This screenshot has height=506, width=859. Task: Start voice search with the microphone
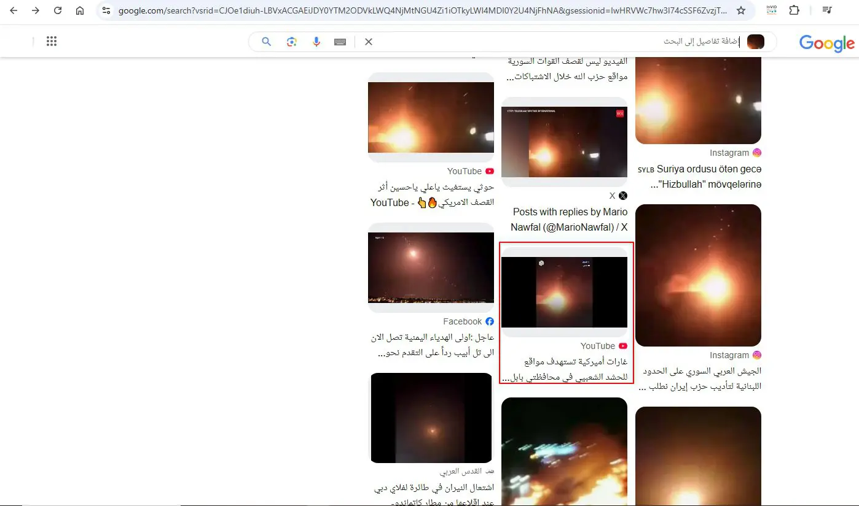click(316, 42)
